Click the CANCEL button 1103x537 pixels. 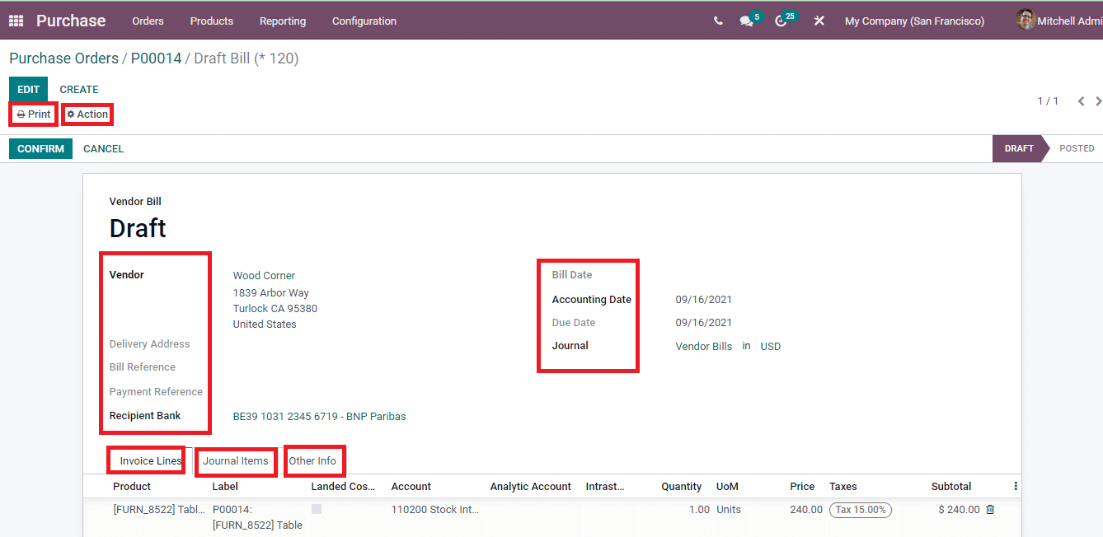coord(104,149)
